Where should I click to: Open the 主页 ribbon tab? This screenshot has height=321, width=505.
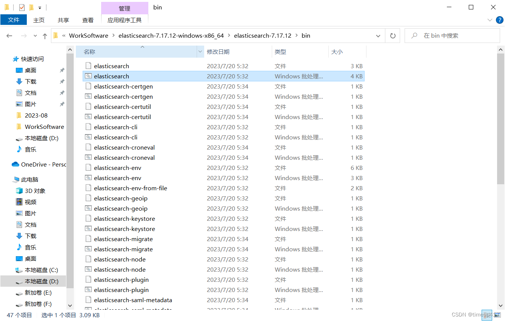pos(39,20)
